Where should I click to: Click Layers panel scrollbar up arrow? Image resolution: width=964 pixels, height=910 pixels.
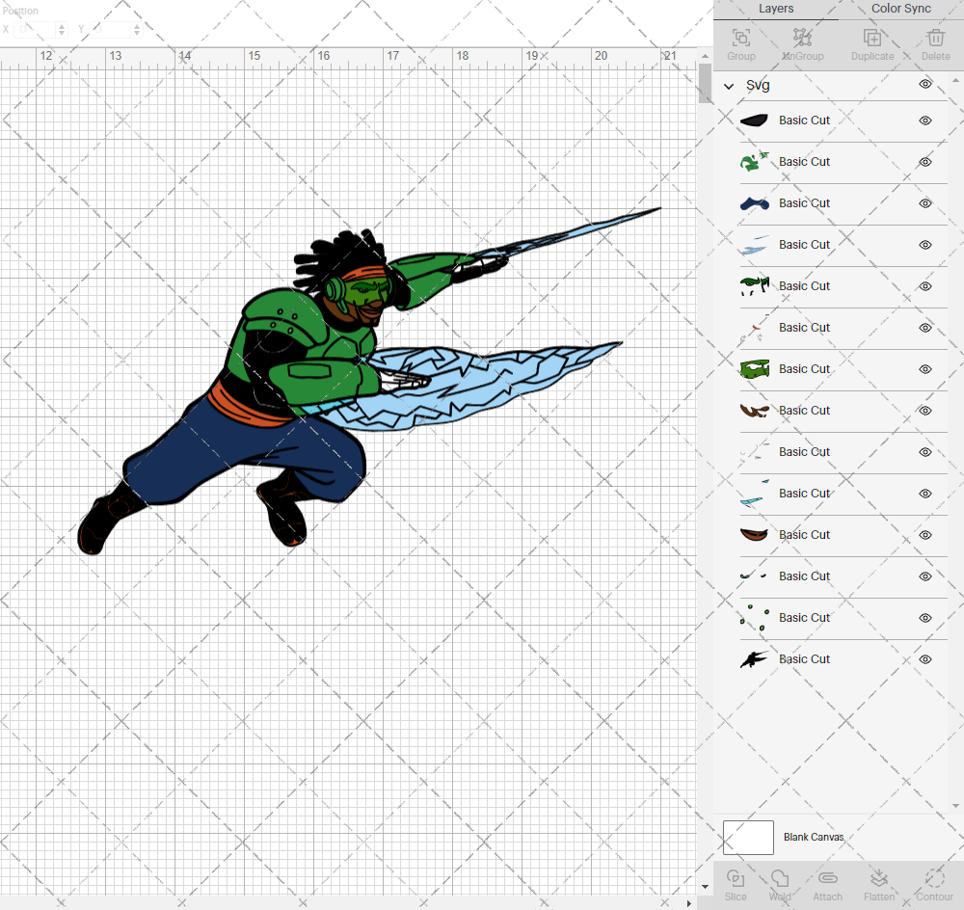pyautogui.click(x=954, y=80)
